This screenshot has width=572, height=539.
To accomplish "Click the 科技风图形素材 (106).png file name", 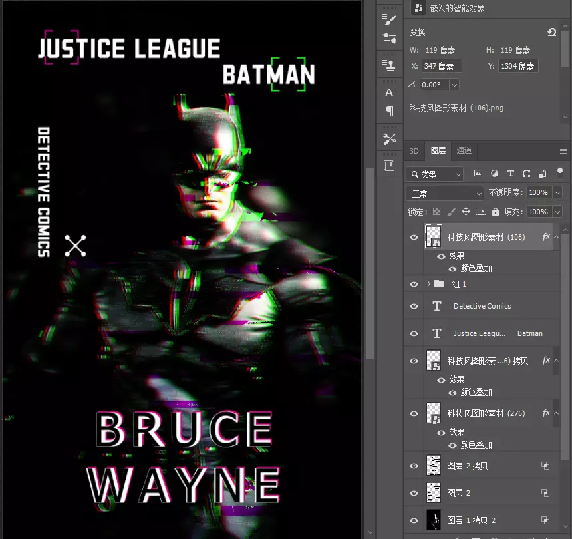I will click(x=456, y=108).
